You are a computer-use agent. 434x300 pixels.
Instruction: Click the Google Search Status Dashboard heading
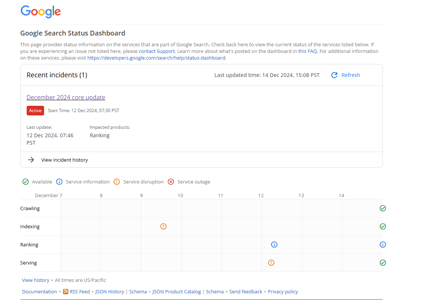coord(73,33)
